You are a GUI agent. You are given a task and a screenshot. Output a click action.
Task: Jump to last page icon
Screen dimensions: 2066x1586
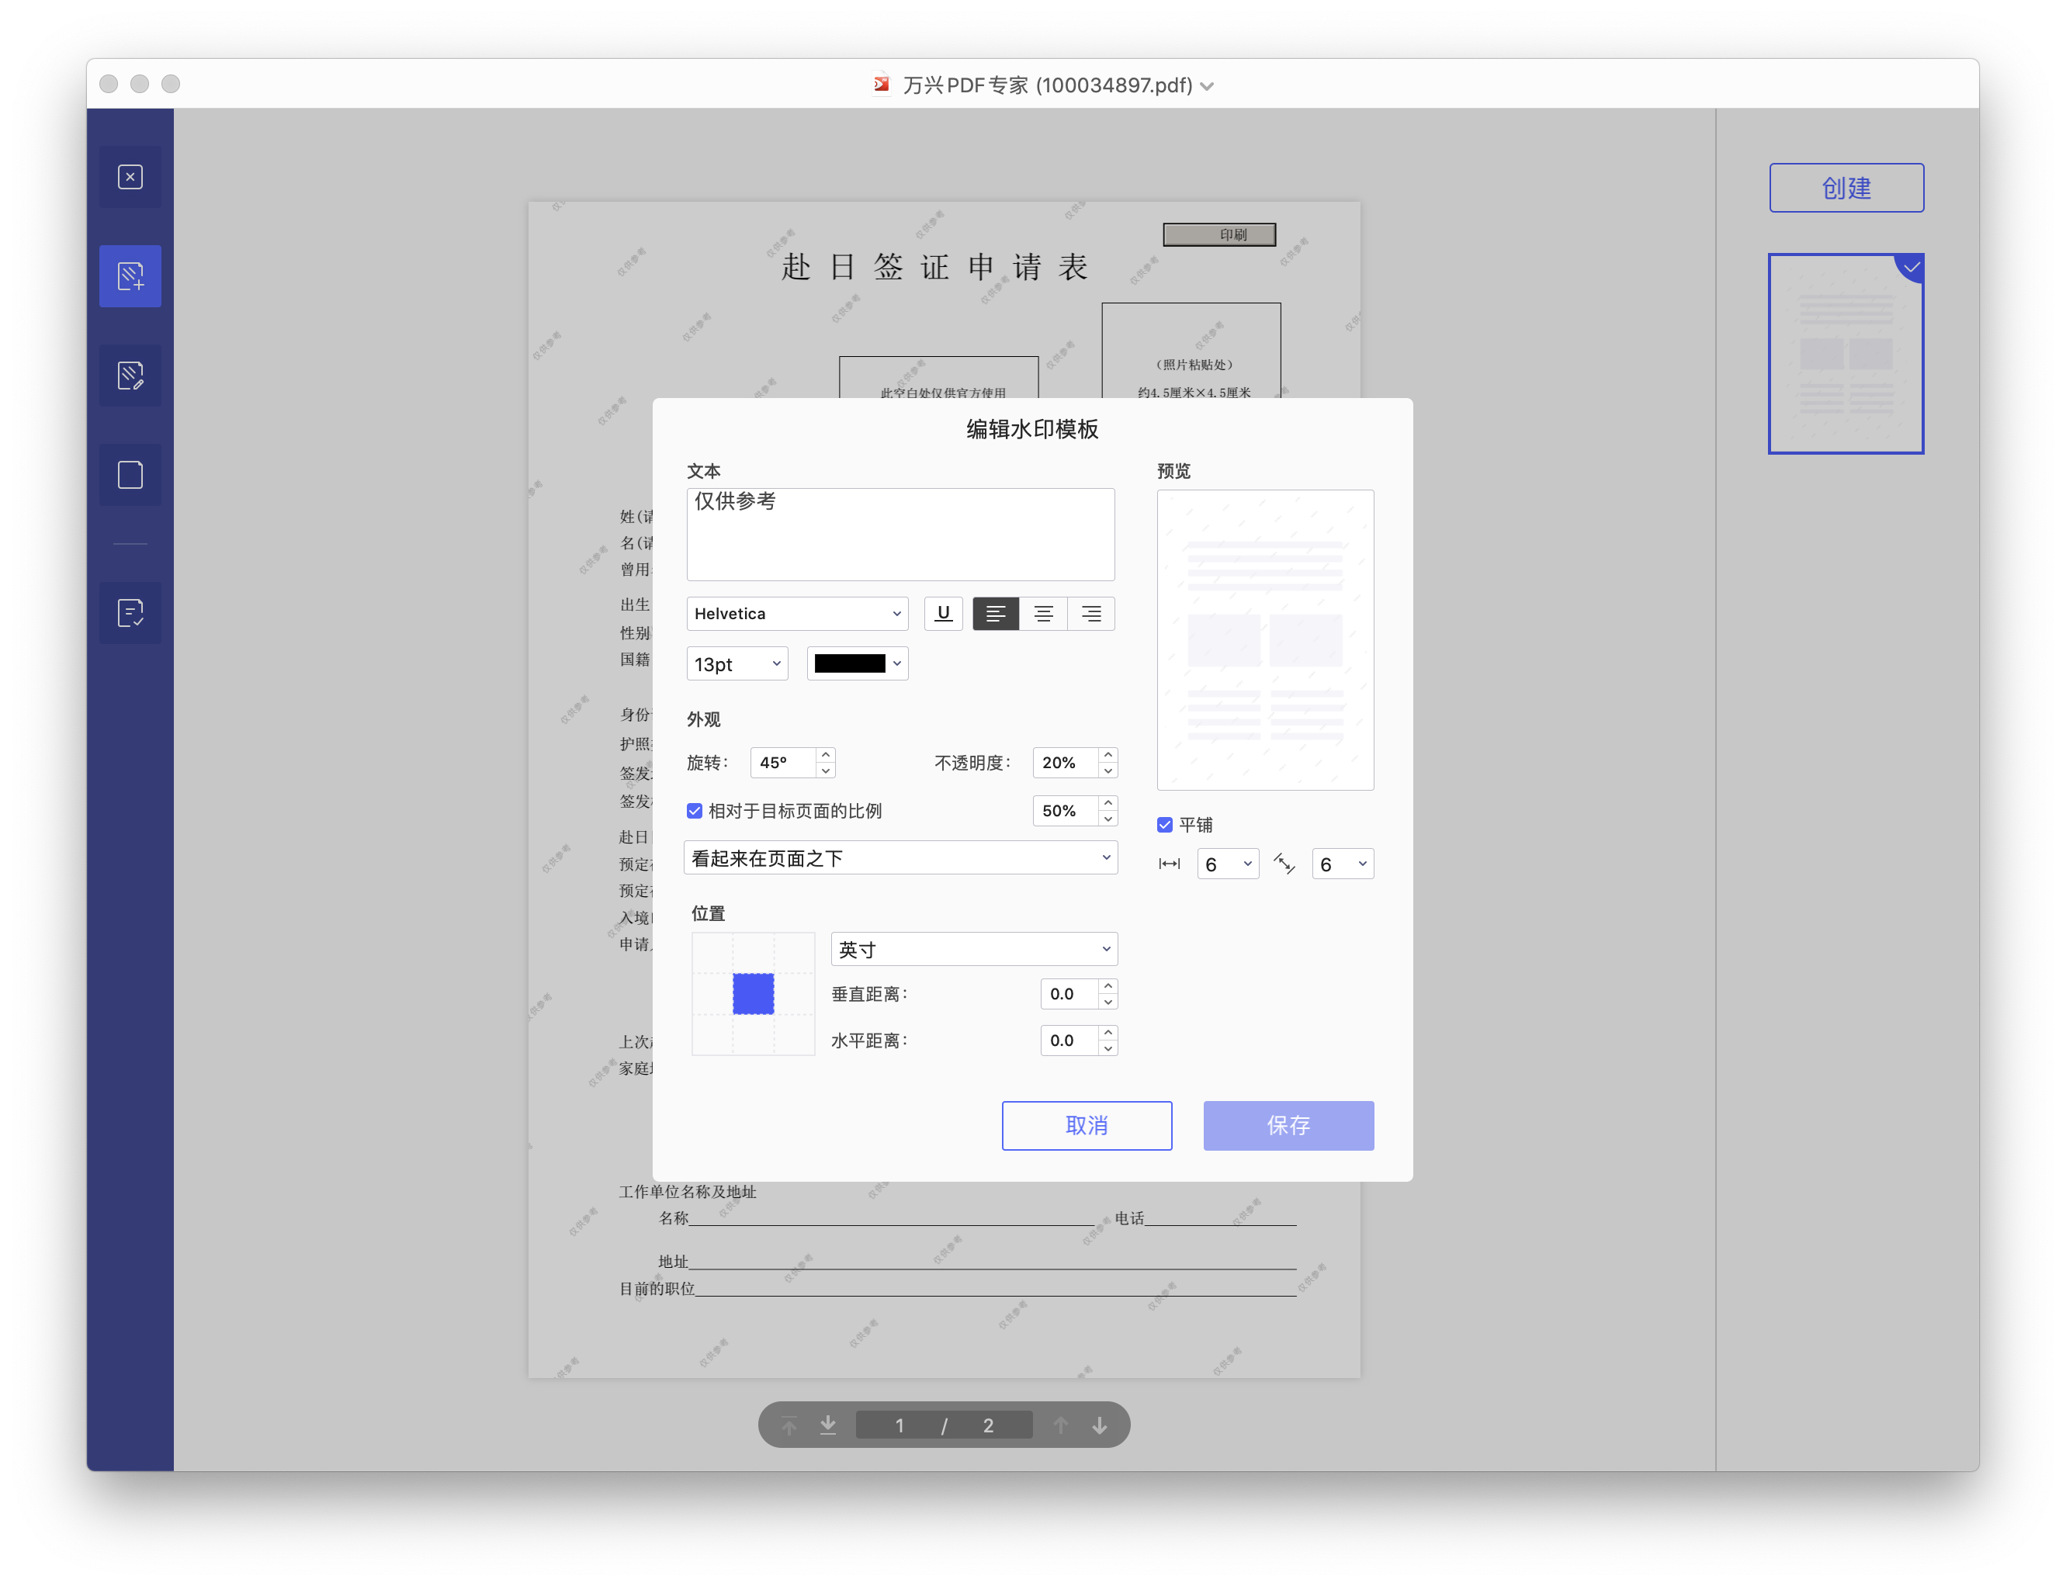point(828,1425)
